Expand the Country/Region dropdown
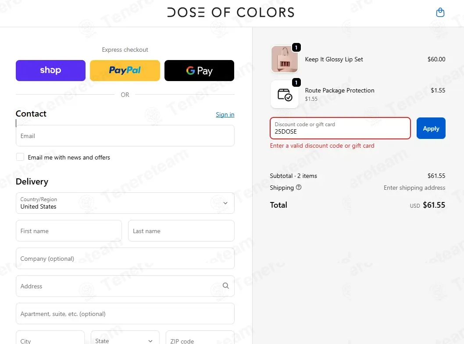 point(125,203)
